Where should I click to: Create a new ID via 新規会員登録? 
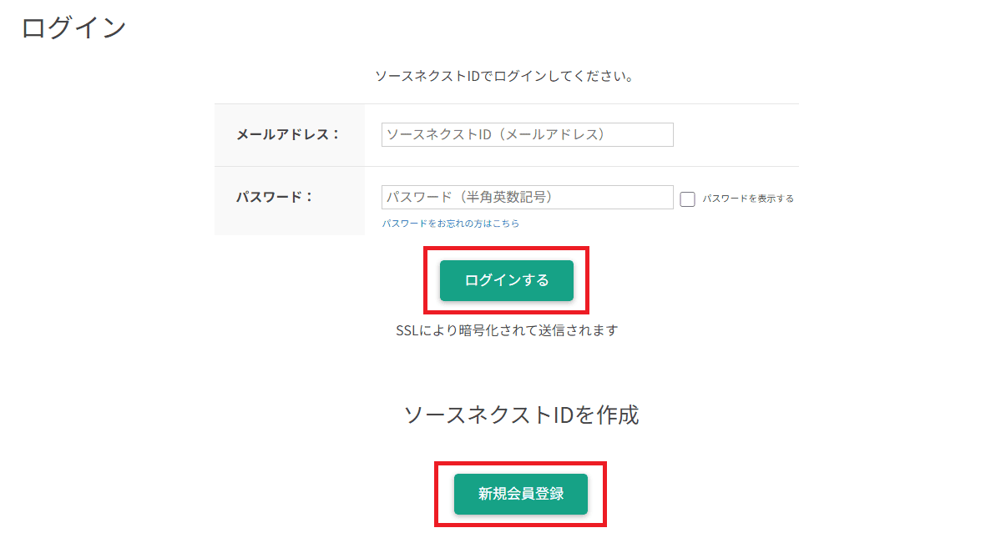pyautogui.click(x=520, y=495)
